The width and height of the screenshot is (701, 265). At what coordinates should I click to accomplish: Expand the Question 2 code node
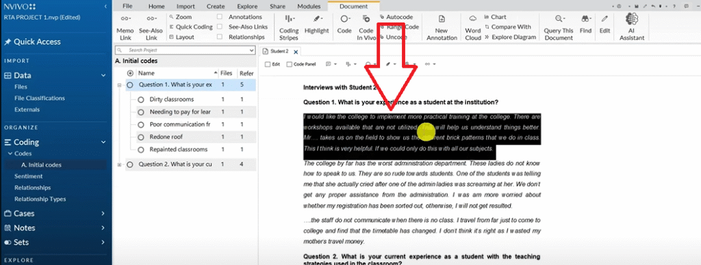119,165
